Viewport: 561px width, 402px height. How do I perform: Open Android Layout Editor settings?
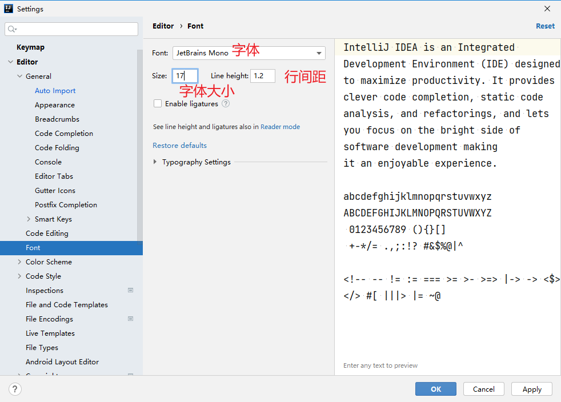pyautogui.click(x=62, y=362)
